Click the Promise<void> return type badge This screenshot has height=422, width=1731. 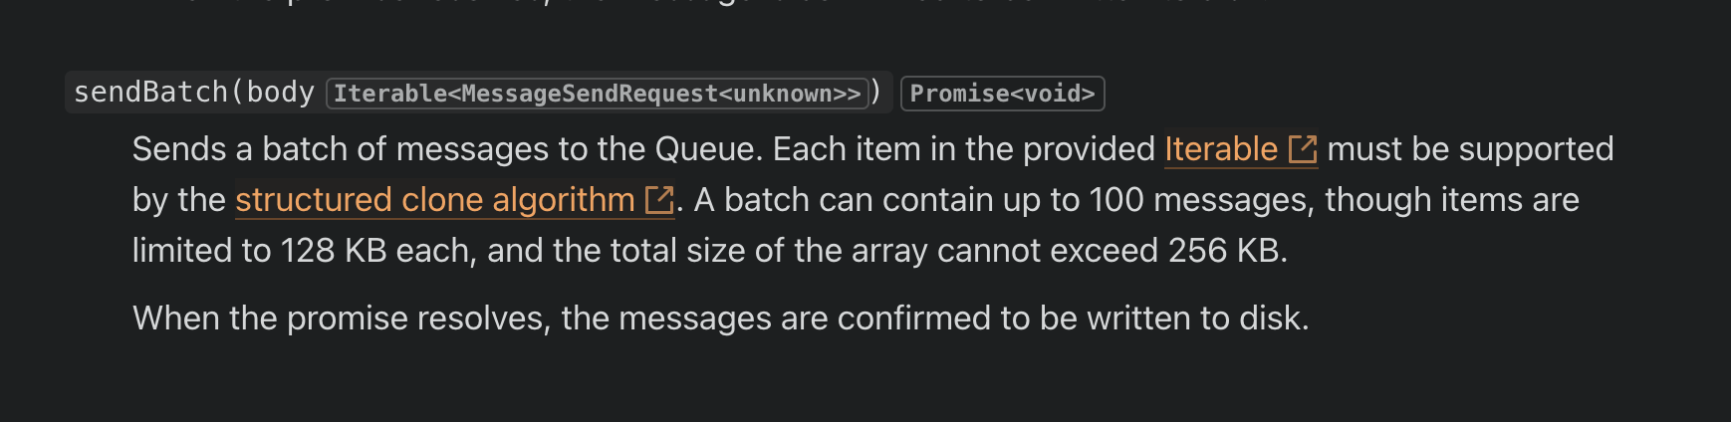1002,94
